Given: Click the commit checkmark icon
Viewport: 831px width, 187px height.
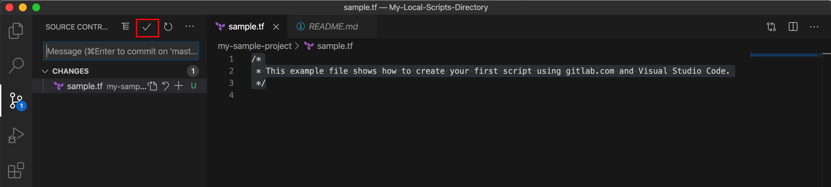Looking at the screenshot, I should pyautogui.click(x=147, y=27).
